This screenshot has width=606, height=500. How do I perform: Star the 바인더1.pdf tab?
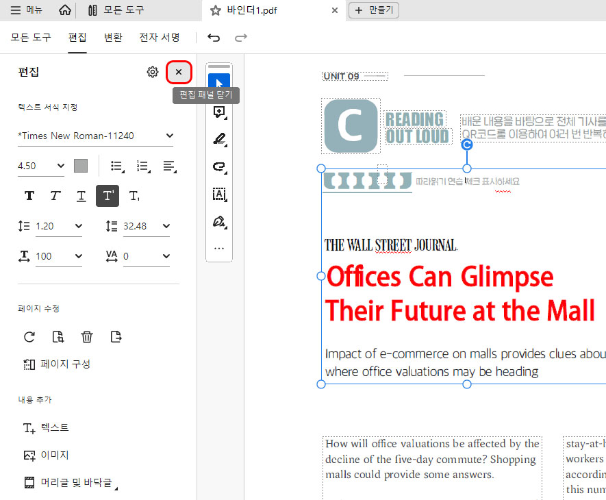point(215,10)
